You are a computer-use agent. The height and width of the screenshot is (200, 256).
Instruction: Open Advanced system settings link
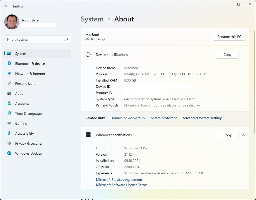(x=202, y=118)
